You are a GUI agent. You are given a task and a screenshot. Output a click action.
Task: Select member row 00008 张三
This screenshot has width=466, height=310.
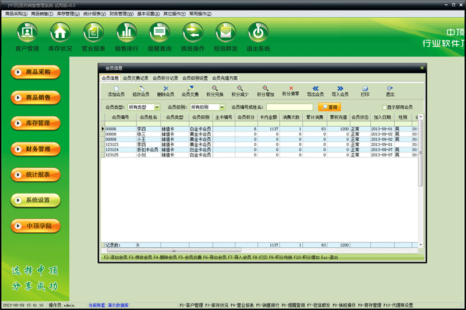260,134
